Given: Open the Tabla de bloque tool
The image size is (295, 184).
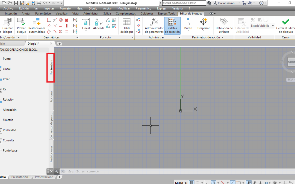Looking at the screenshot, I should (127, 26).
